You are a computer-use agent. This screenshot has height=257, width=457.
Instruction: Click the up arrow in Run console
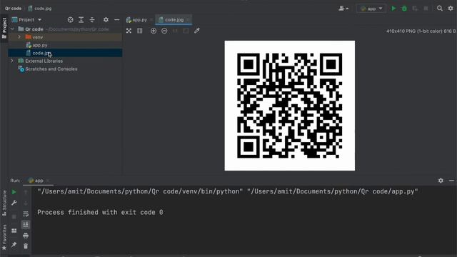[x=26, y=192]
